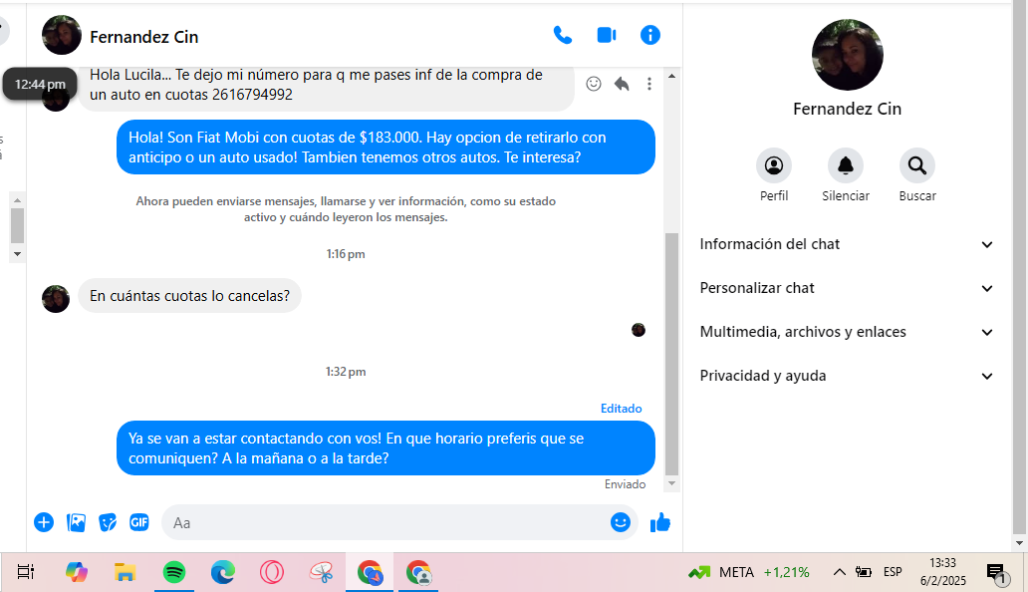Image resolution: width=1028 pixels, height=592 pixels.
Task: Open the plus attachments menu
Action: pyautogui.click(x=44, y=522)
